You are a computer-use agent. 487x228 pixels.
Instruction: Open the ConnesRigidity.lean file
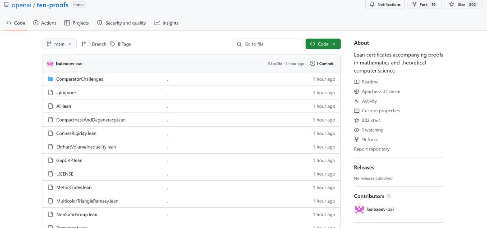pos(76,133)
